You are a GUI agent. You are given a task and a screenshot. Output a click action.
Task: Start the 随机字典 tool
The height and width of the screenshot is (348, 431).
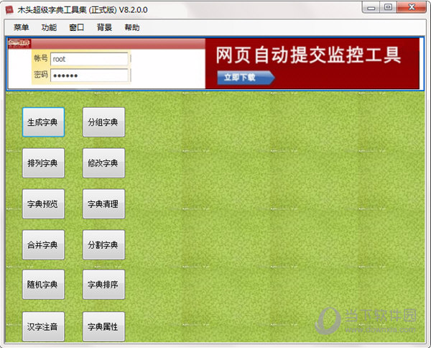(x=43, y=285)
